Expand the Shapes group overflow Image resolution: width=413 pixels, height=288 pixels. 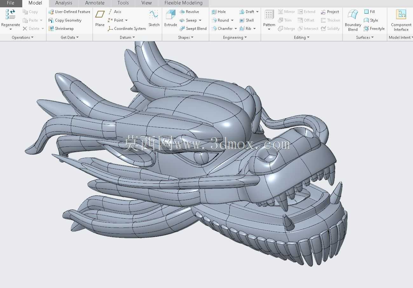[186, 38]
